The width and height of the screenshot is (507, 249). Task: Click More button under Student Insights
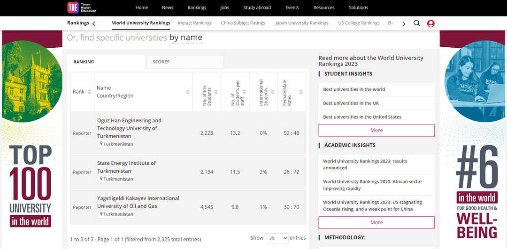(x=376, y=130)
